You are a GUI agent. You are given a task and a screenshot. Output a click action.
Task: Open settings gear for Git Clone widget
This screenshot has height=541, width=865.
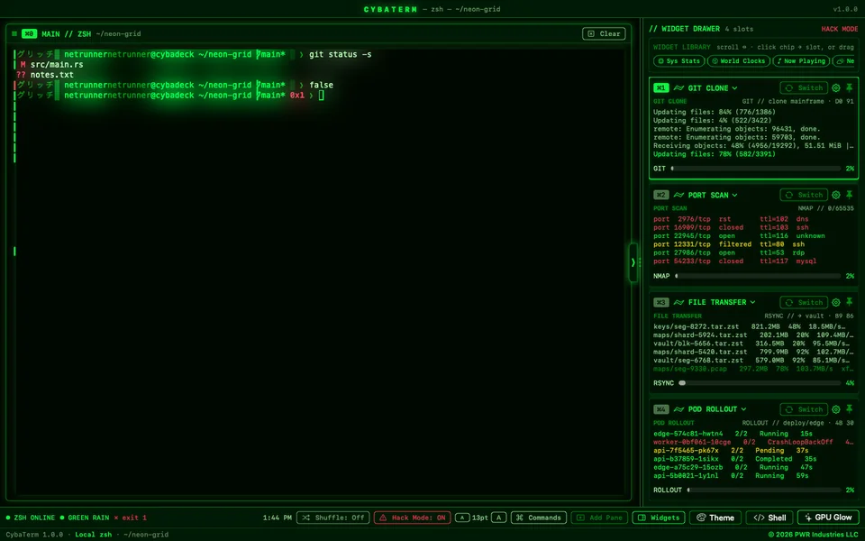click(x=836, y=87)
